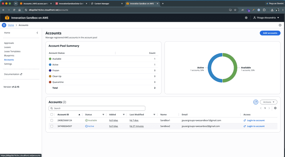The width and height of the screenshot is (285, 157).
Task: Open a new browser tab with plus
Action: click(163, 4)
